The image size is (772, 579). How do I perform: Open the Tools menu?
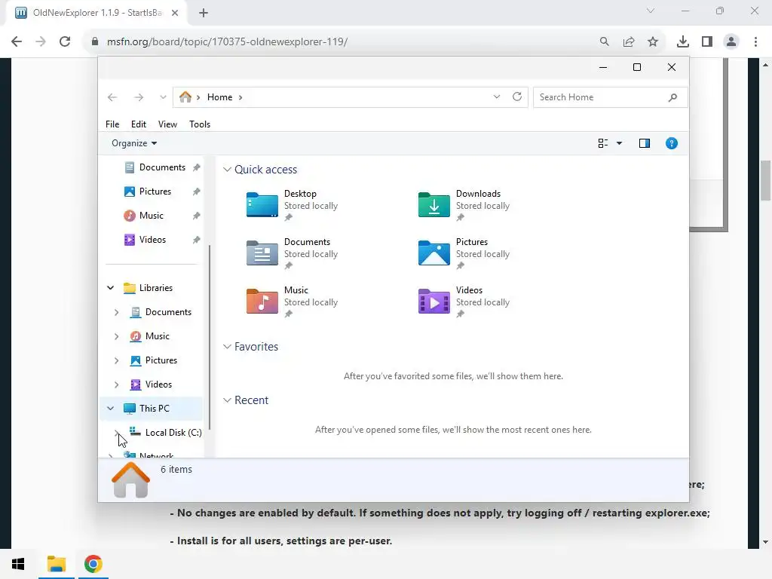click(x=199, y=124)
